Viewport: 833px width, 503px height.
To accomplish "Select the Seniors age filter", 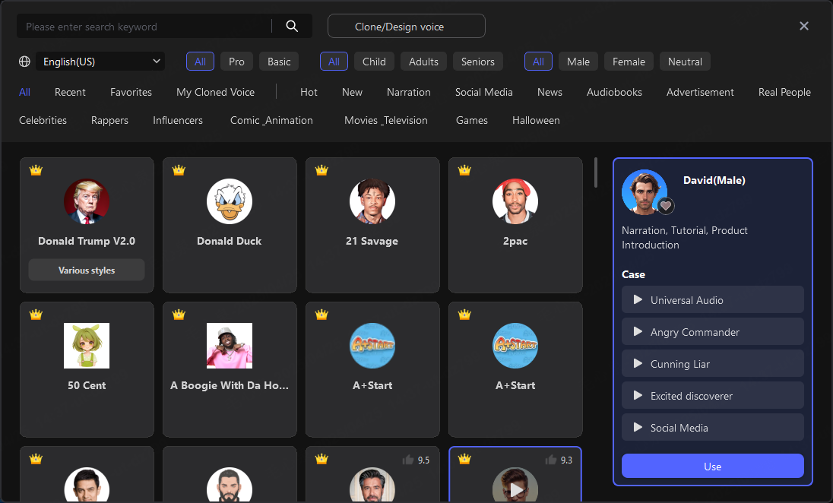I will tap(477, 61).
